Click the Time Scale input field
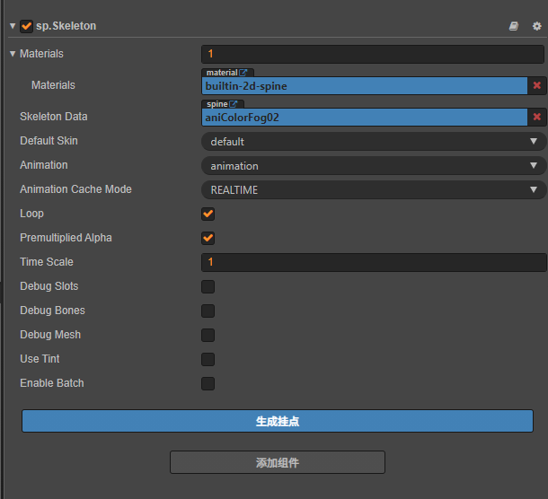Viewport: 548px width, 499px height. pos(374,262)
